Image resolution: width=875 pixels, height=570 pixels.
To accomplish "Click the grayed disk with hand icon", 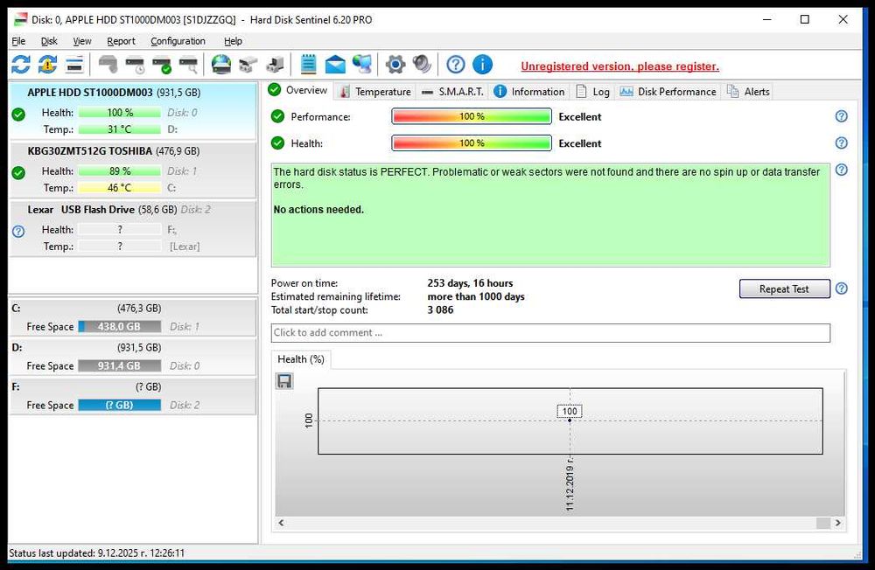I will click(108, 65).
